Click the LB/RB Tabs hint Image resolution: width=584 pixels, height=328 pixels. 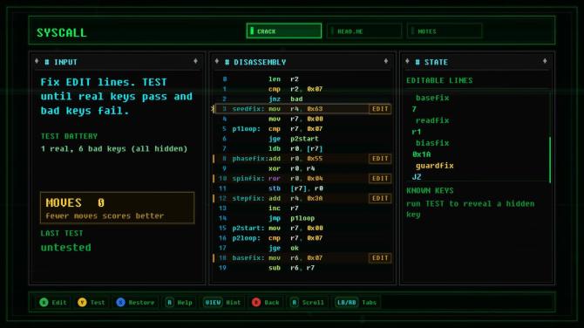pos(356,303)
